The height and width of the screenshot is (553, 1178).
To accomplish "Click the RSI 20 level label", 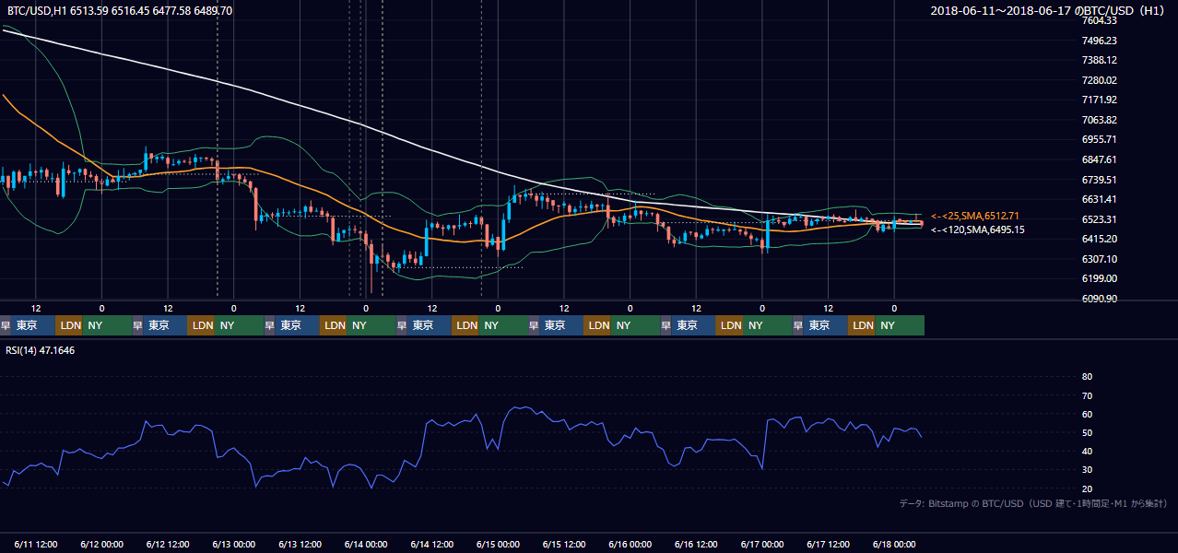I will tap(1087, 489).
